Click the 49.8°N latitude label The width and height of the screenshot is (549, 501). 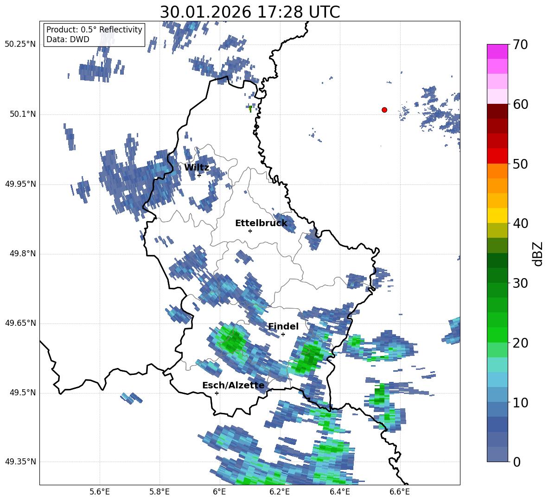click(x=23, y=254)
